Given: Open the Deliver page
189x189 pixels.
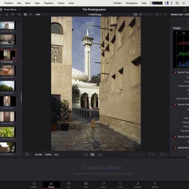Looking at the screenshot, I should pyautogui.click(x=155, y=185).
